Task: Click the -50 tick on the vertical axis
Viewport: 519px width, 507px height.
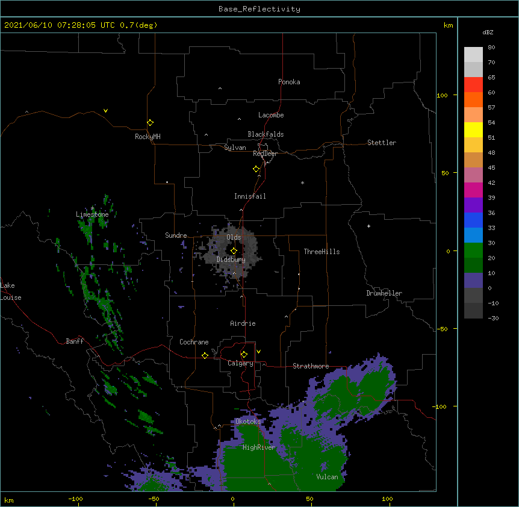Action: [x=442, y=329]
